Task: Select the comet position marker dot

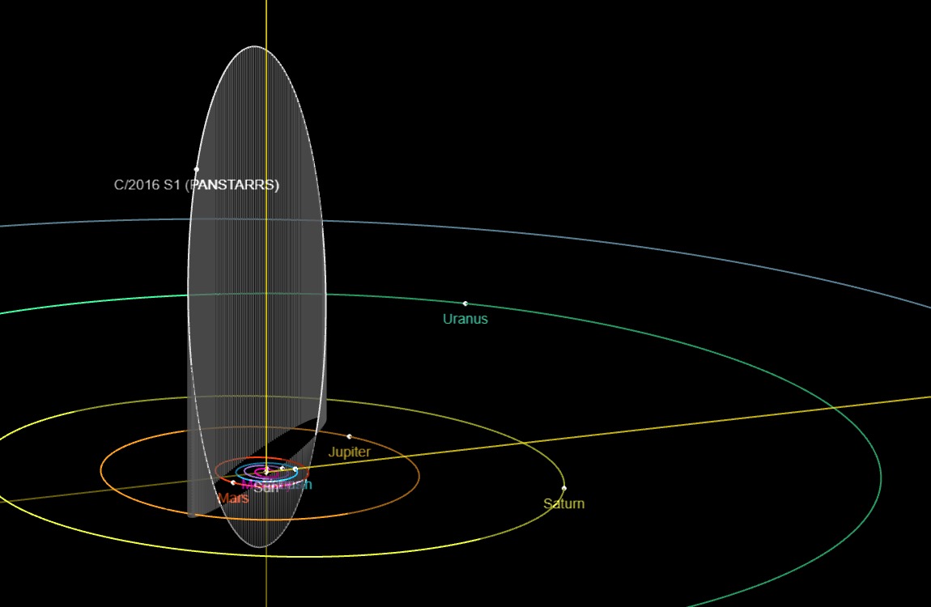Action: (197, 170)
